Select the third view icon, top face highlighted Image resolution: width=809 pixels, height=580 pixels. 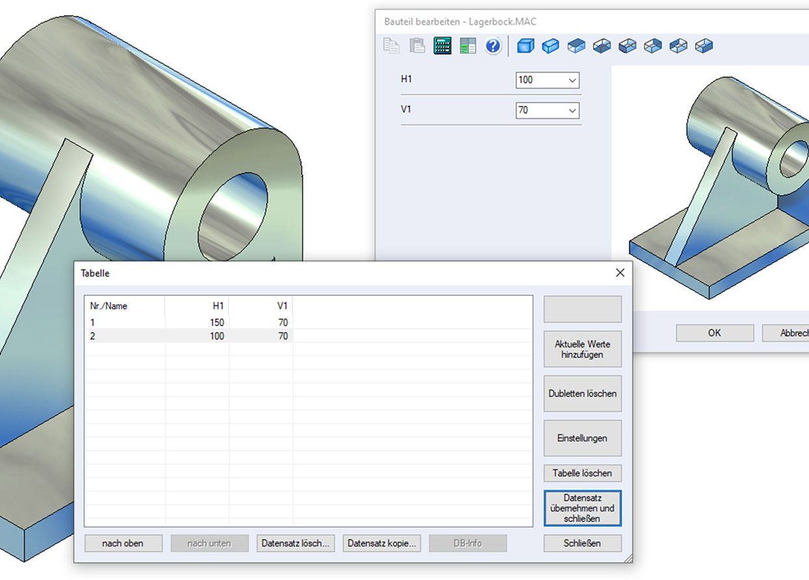(x=576, y=45)
